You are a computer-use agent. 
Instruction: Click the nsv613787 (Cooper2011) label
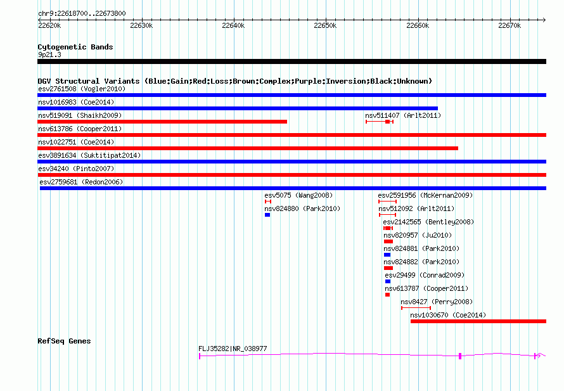click(x=426, y=288)
